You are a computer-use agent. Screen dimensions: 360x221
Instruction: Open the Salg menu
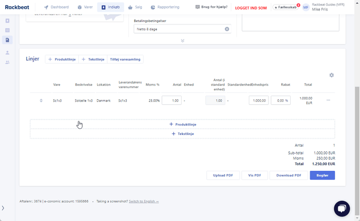(x=135, y=7)
